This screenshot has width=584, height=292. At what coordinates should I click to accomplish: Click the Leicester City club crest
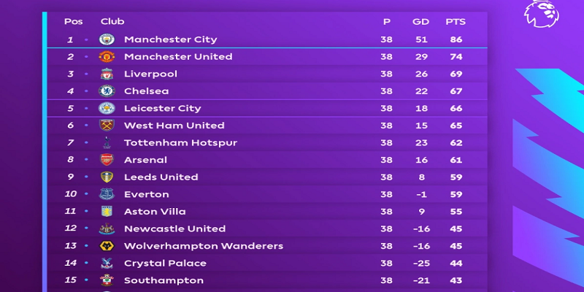coord(107,108)
